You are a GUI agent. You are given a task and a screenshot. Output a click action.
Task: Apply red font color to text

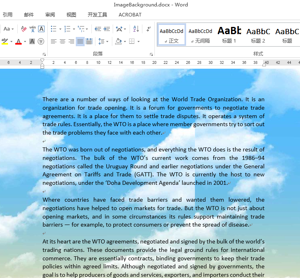coord(18,41)
